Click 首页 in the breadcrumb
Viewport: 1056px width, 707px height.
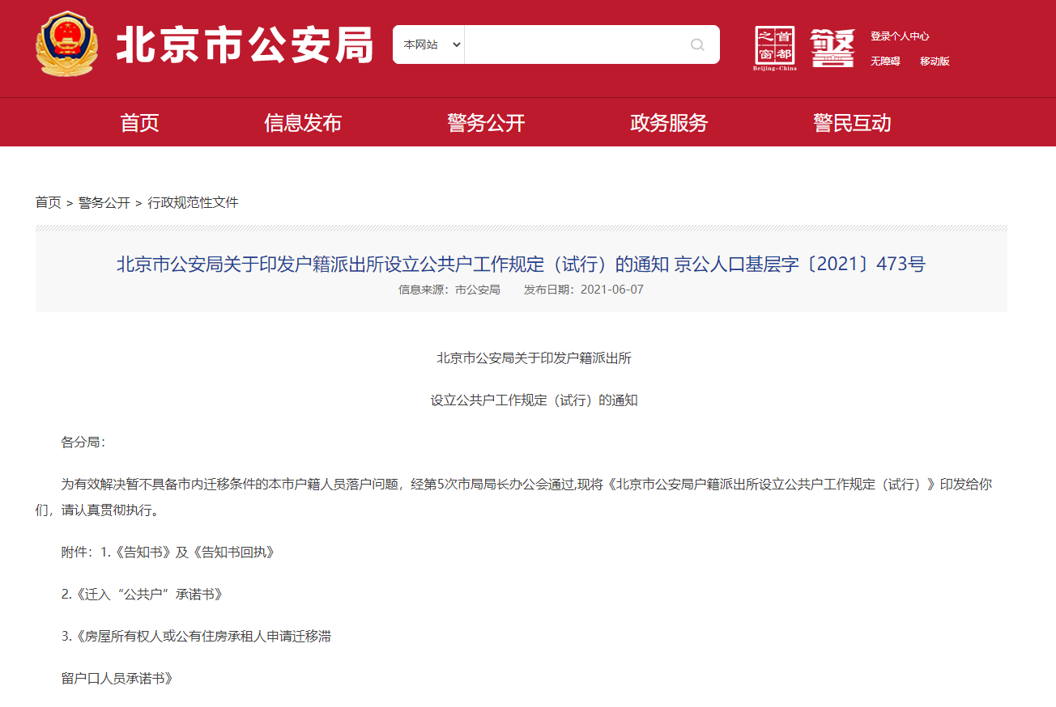tap(48, 202)
